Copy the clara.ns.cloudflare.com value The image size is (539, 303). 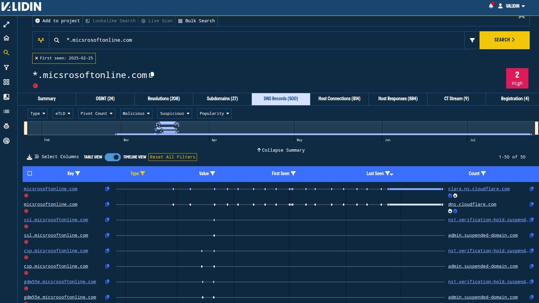(x=532, y=189)
